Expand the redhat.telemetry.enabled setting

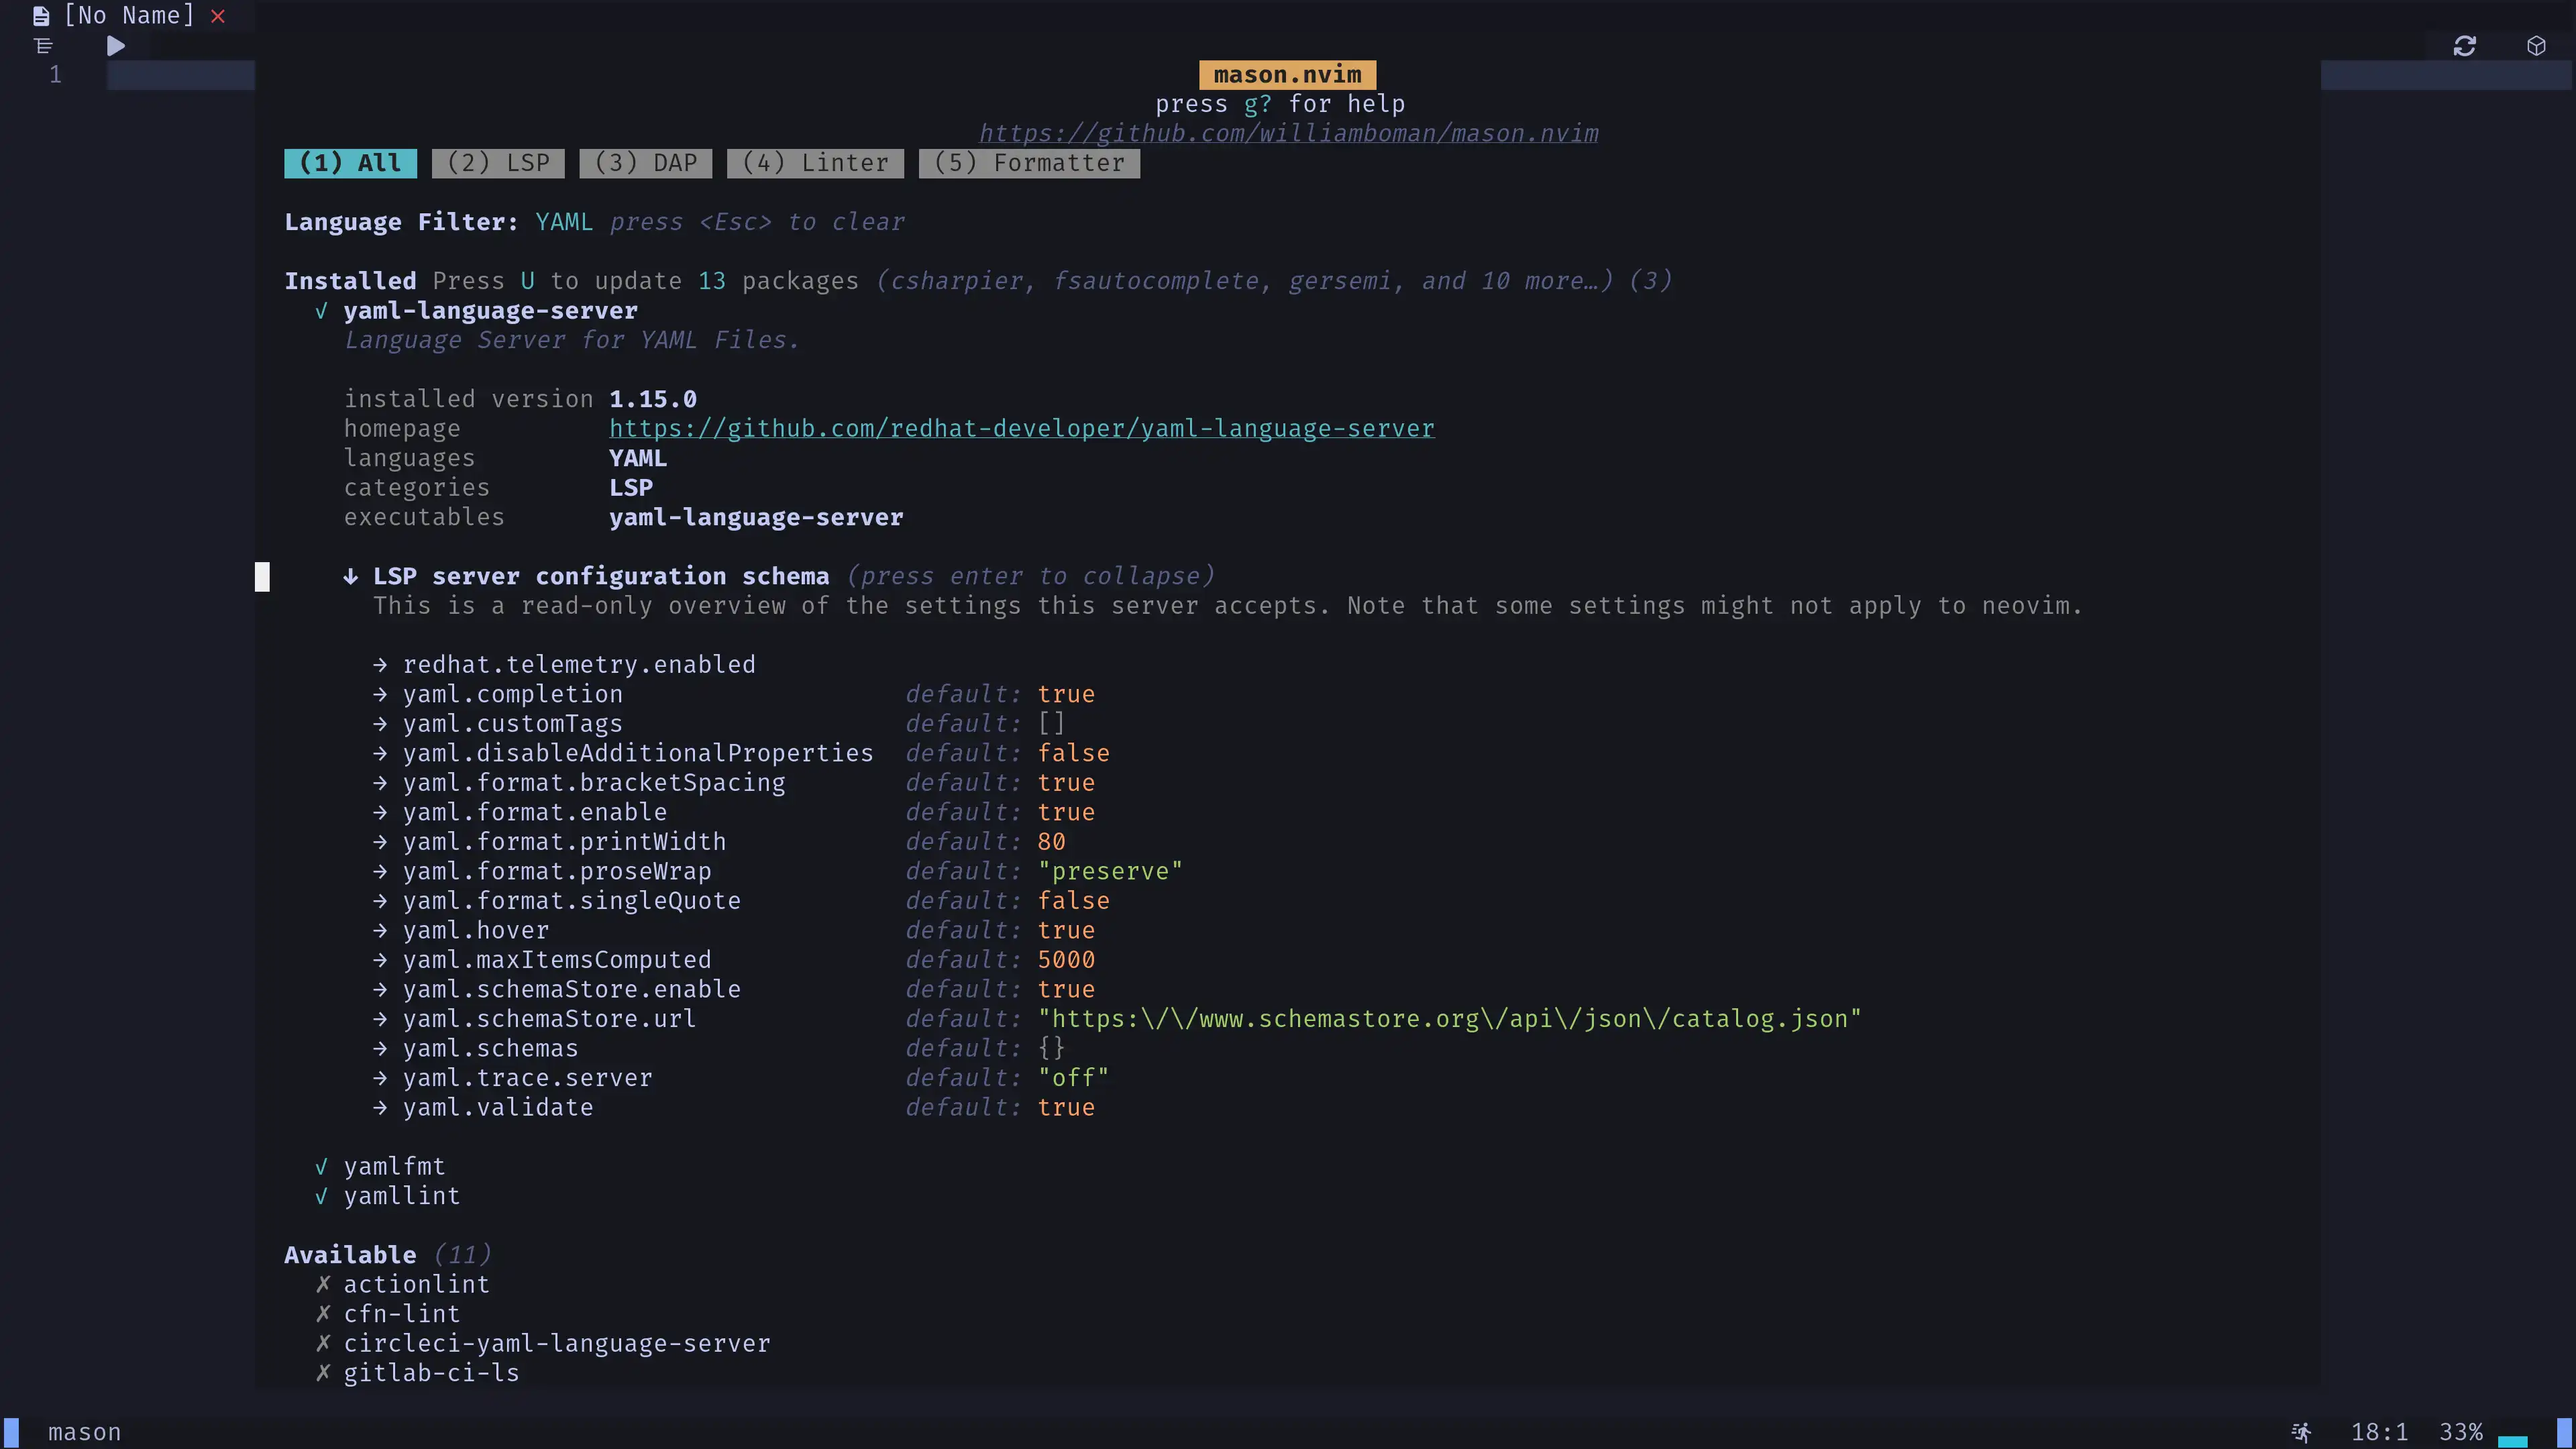pyautogui.click(x=579, y=664)
